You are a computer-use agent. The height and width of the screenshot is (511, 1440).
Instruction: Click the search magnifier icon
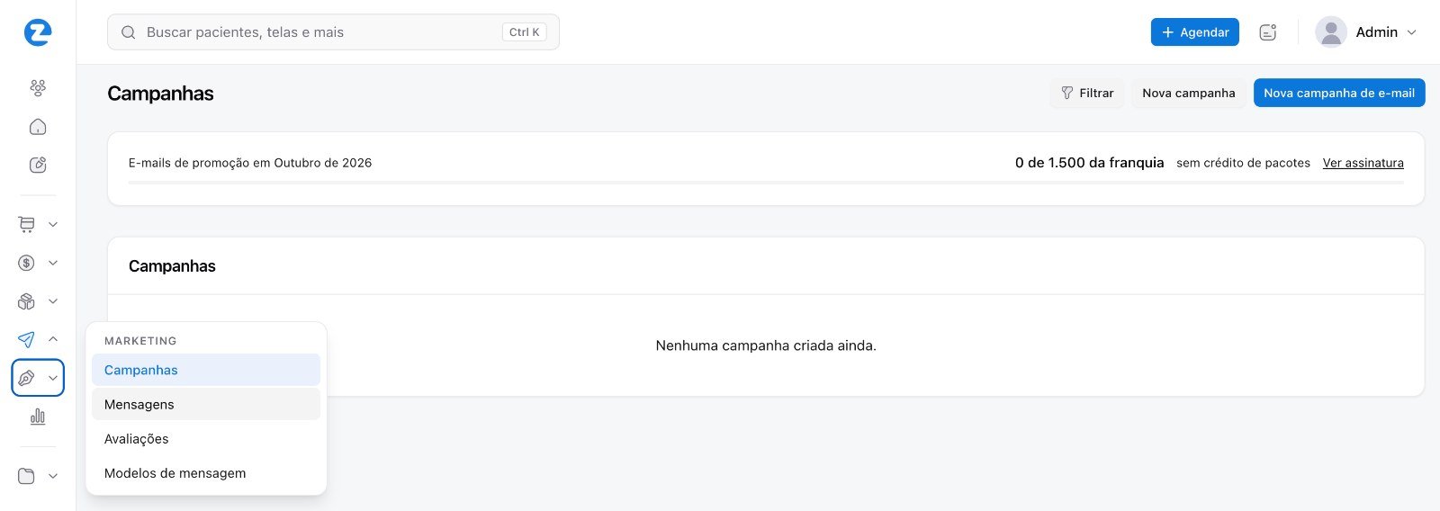point(129,32)
